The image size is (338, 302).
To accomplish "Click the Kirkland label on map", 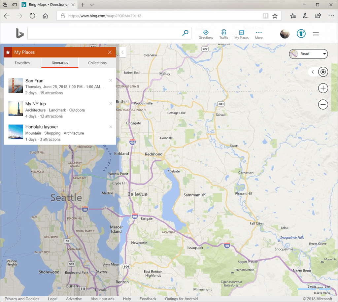I will 121,153.
